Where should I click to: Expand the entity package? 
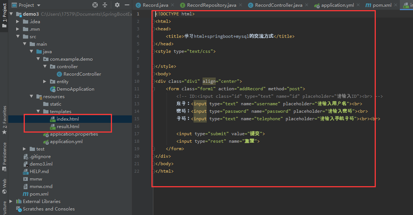point(45,82)
